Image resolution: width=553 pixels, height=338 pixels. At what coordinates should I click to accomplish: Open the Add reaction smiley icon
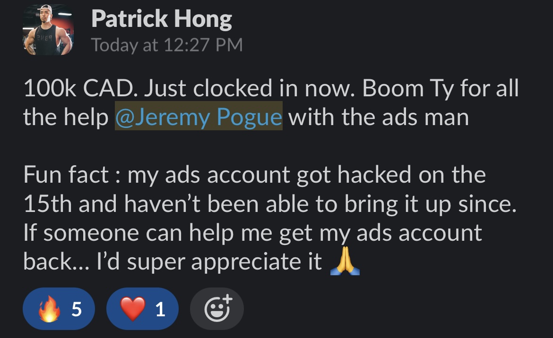[x=217, y=308]
